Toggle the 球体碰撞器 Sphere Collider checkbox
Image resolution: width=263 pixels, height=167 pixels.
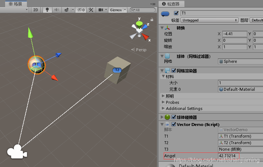(x=174, y=117)
